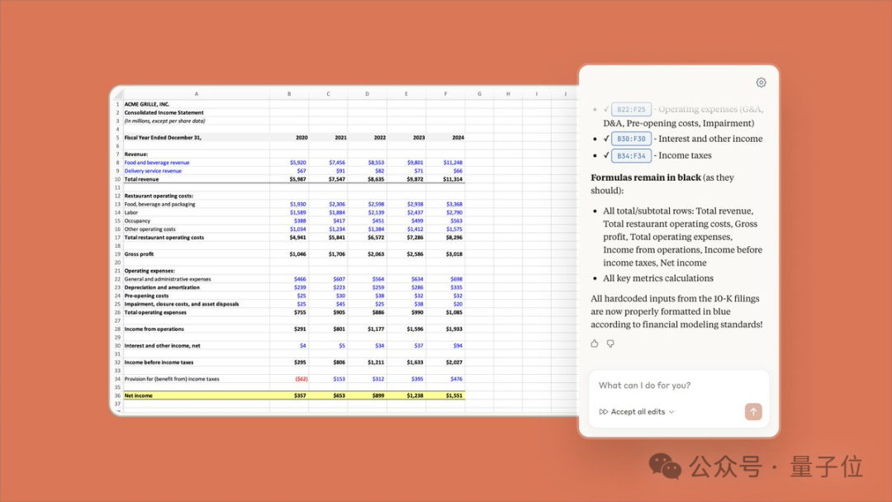
Task: Give the response a thumbs up
Action: [595, 343]
